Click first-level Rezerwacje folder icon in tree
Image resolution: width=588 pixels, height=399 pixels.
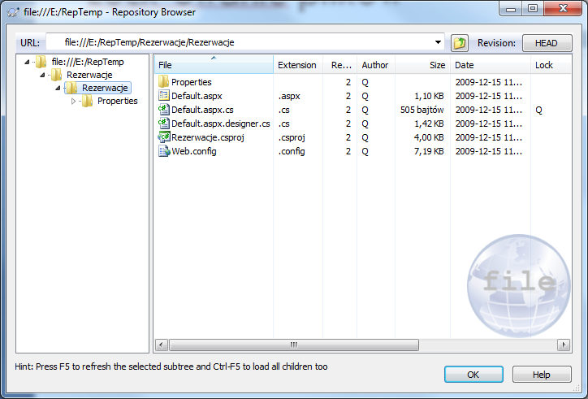coord(56,75)
